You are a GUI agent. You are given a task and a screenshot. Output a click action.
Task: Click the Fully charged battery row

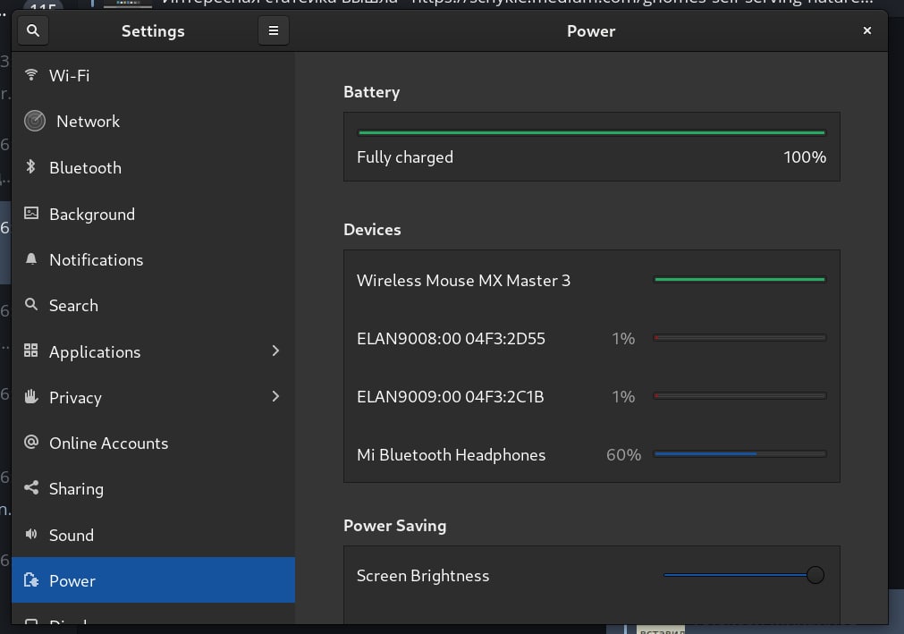(x=591, y=156)
